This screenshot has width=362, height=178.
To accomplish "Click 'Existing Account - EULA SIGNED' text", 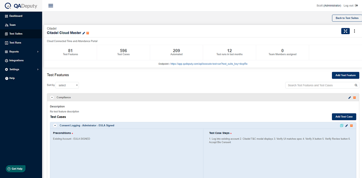I will 71,139.
